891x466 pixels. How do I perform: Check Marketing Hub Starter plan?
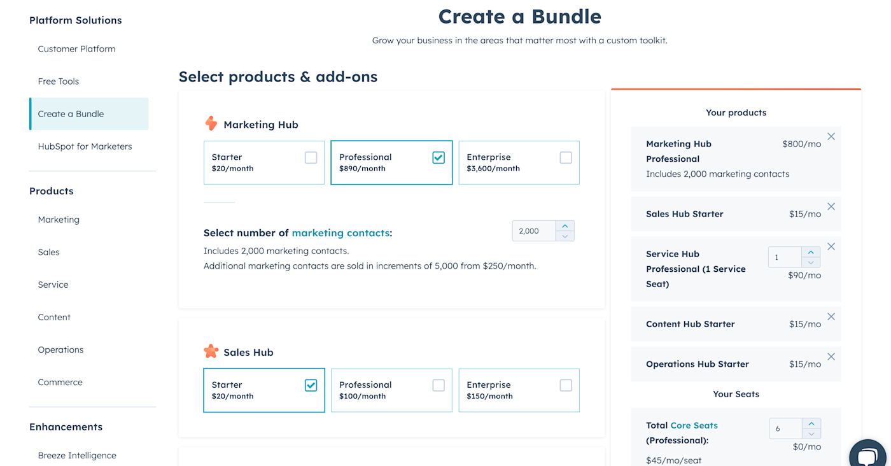pos(311,158)
